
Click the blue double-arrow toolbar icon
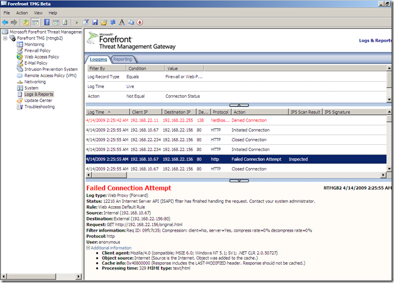pos(113,23)
